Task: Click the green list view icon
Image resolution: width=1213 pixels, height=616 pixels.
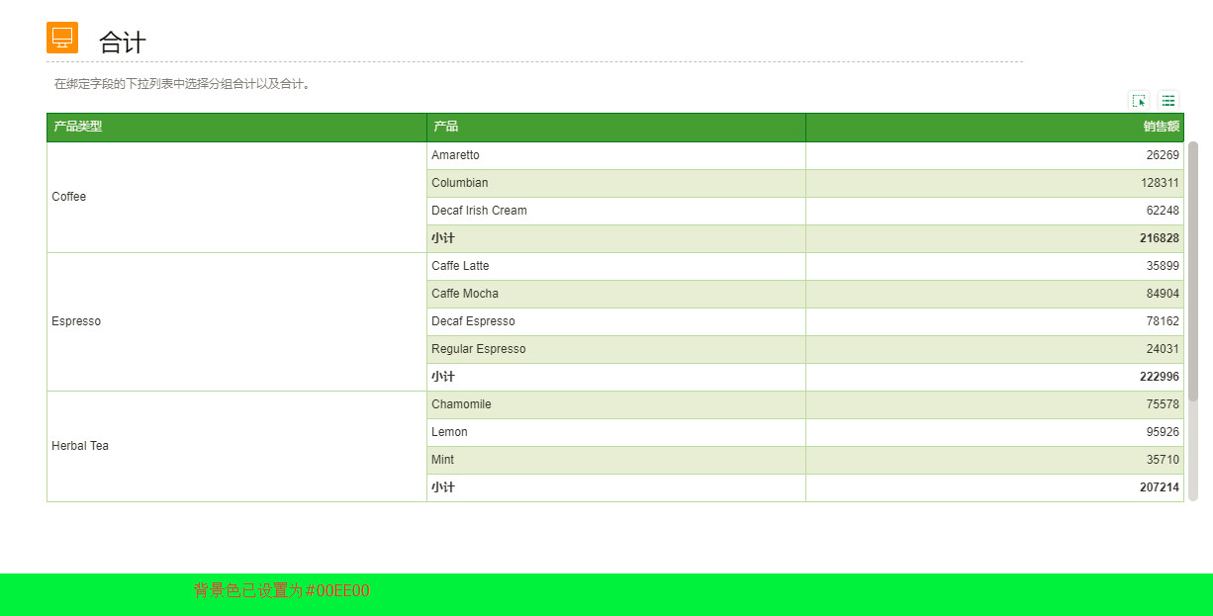Action: click(1168, 101)
